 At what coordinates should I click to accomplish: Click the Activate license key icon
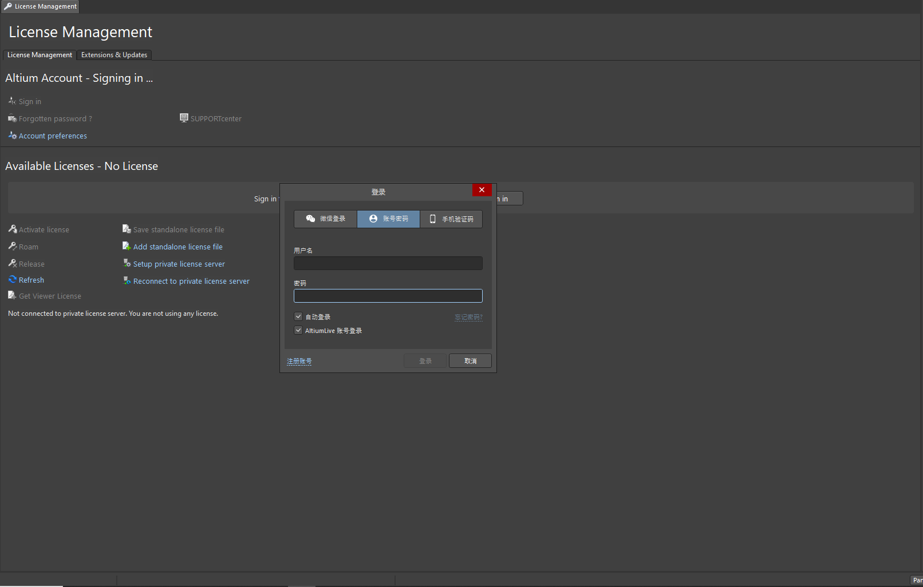[13, 229]
